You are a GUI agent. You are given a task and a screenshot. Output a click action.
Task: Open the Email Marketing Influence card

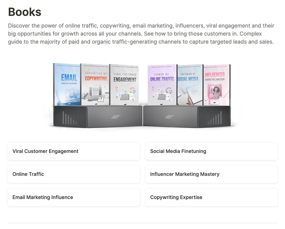(74, 197)
